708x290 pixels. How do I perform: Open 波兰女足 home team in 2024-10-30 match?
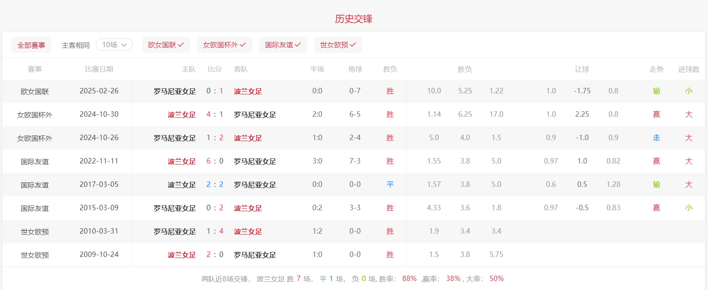point(182,115)
